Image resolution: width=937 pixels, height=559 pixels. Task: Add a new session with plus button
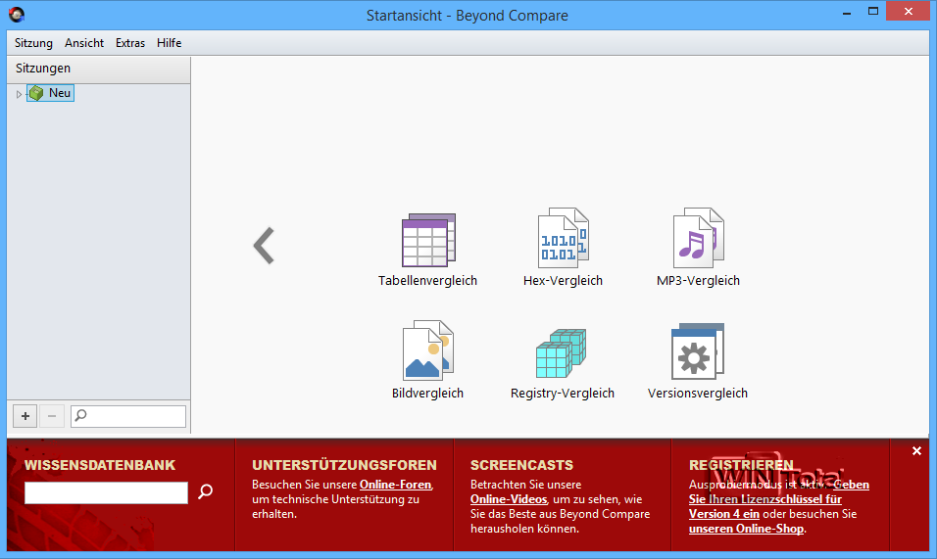tap(25, 416)
